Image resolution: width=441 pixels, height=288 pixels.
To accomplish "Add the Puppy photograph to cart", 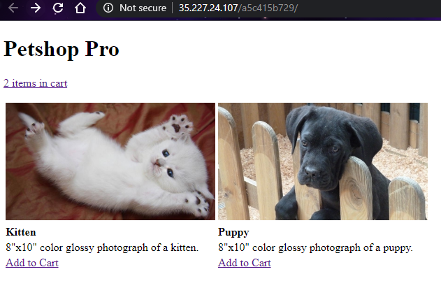I will [245, 263].
